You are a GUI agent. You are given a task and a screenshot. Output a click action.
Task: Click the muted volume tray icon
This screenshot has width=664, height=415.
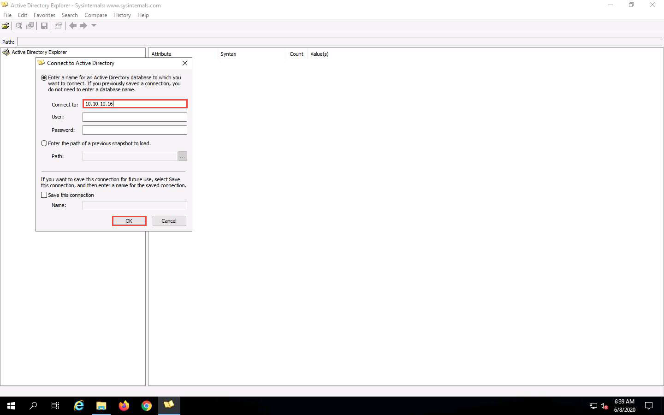click(x=605, y=406)
